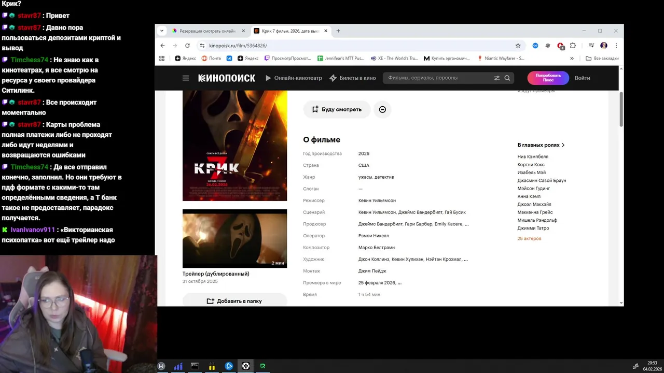Viewport: 664px width, 373px height.
Task: Click Добавить в папку button
Action: click(x=234, y=301)
